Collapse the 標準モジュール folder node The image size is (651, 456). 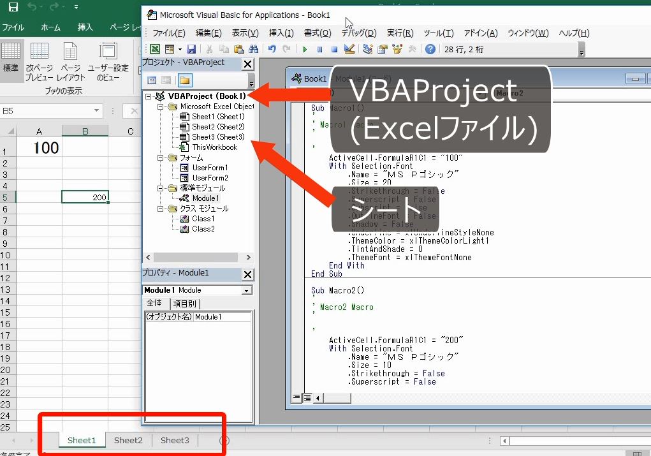pyautogui.click(x=161, y=188)
